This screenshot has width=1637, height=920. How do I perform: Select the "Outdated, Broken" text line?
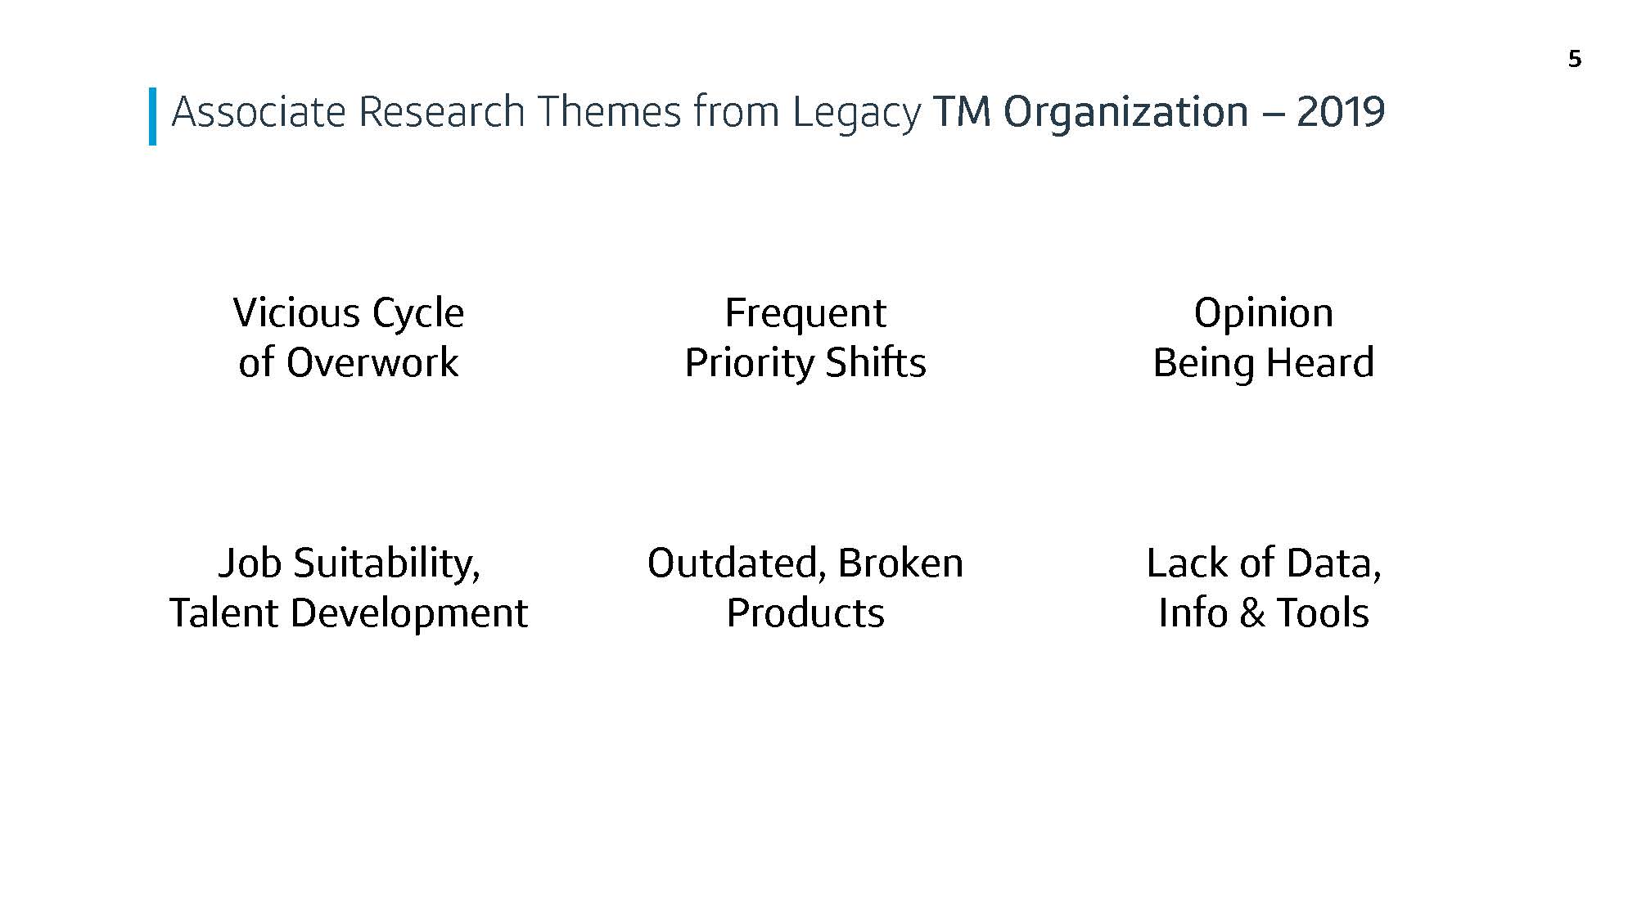tap(805, 563)
